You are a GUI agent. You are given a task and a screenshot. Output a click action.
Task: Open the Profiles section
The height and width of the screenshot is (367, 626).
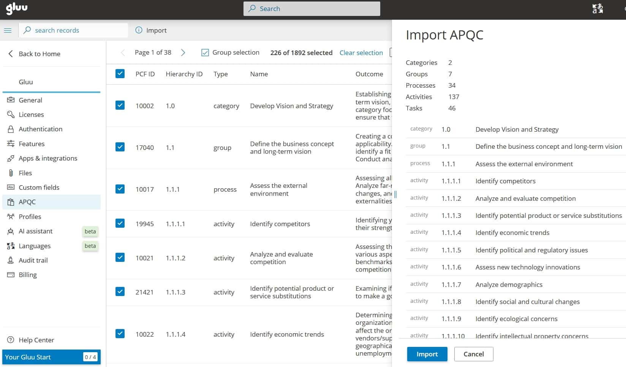click(51, 217)
